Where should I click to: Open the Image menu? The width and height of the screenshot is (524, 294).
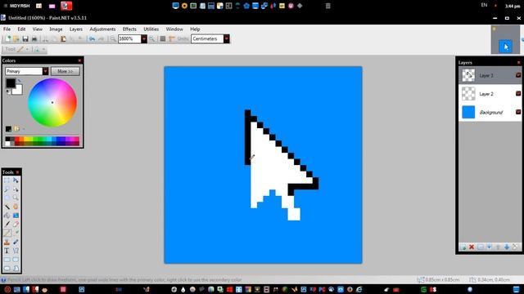[56, 29]
